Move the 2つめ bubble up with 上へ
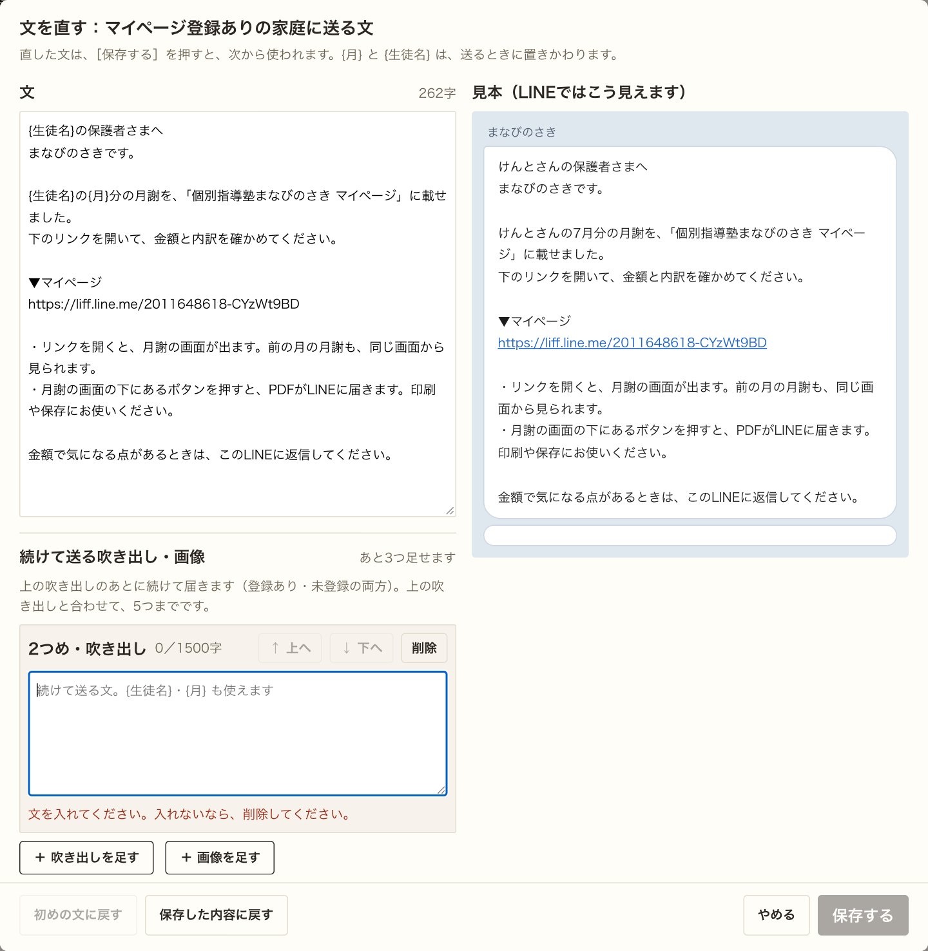The image size is (928, 951). [x=291, y=648]
